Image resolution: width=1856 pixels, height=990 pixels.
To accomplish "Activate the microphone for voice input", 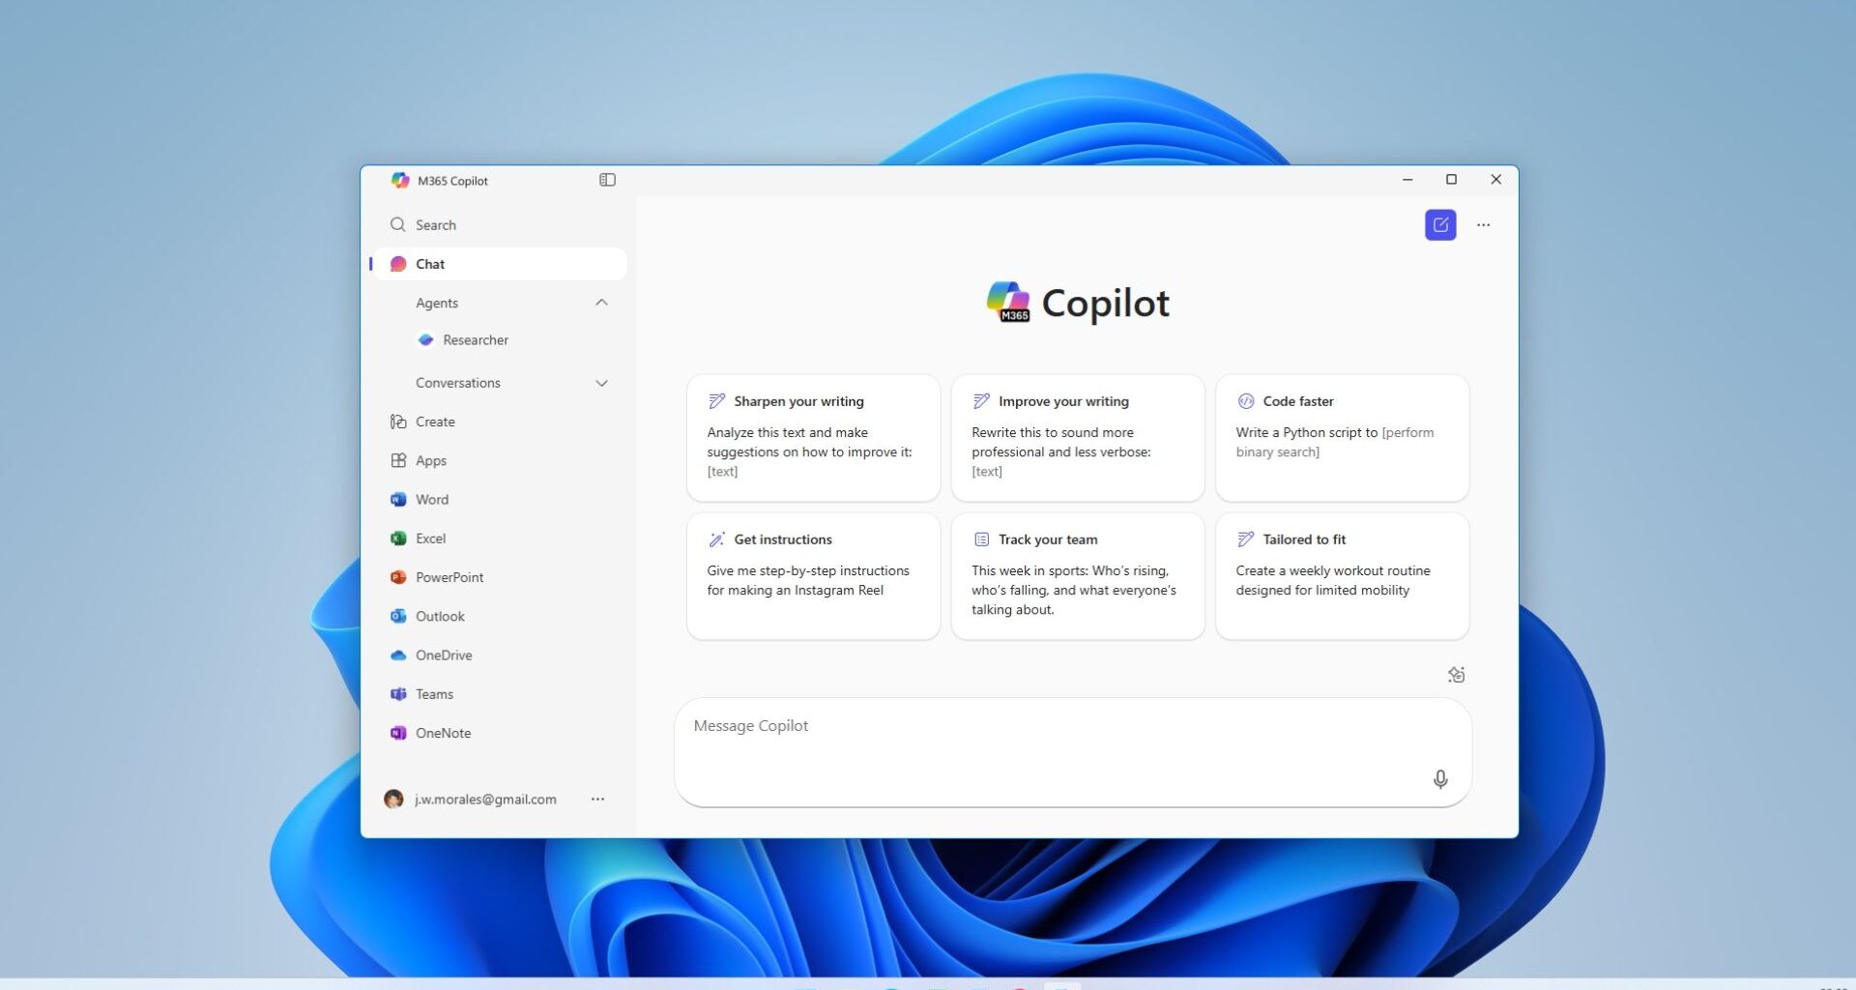I will tap(1439, 779).
